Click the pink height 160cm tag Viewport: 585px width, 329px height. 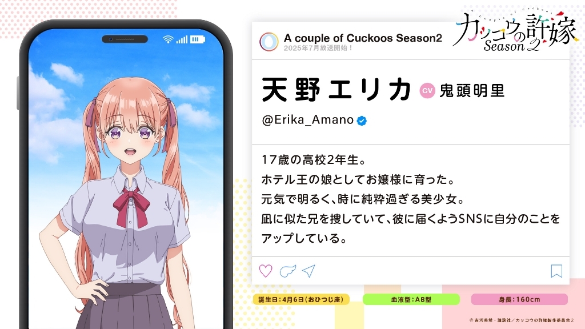[519, 299]
